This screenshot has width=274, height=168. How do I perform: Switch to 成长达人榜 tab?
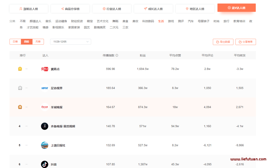(153, 9)
